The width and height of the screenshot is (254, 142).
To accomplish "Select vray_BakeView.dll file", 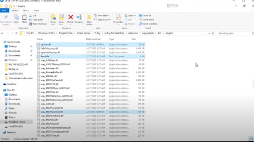I will (90, 68).
